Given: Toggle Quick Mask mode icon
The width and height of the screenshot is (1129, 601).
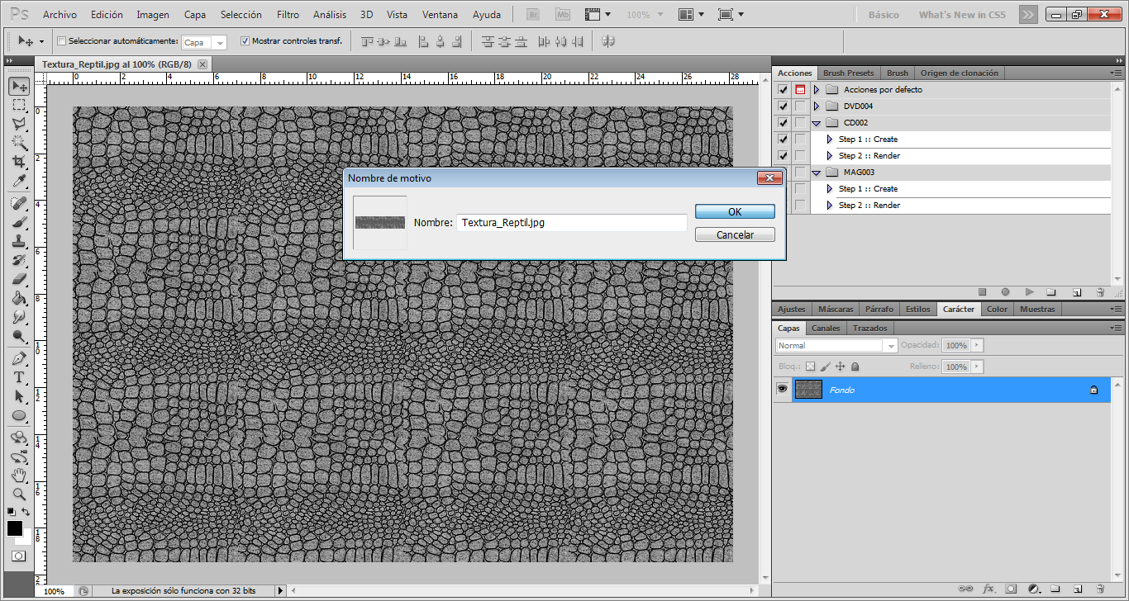Looking at the screenshot, I should click(19, 556).
